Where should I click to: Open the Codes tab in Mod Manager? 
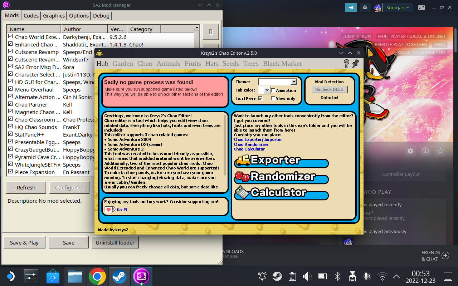[31, 15]
